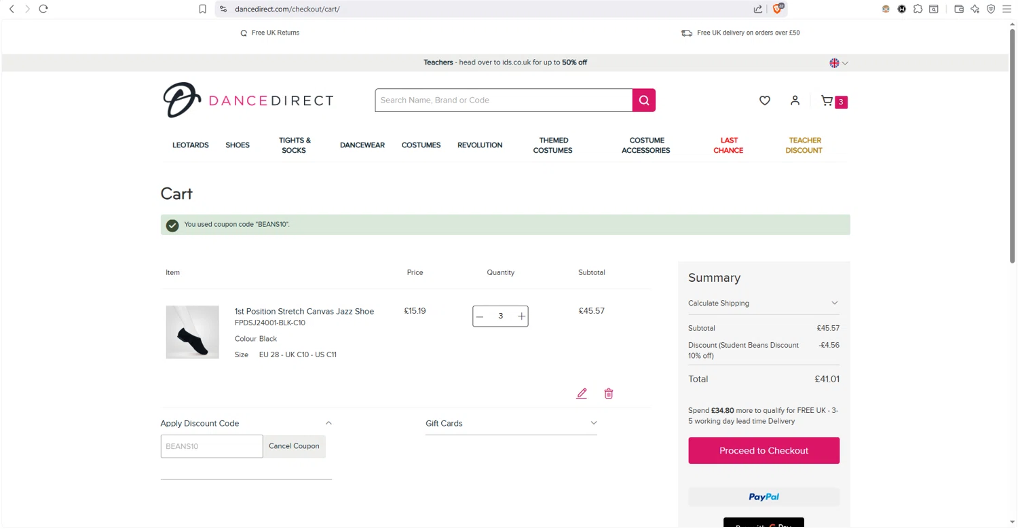This screenshot has width=1018, height=529.
Task: Click the green checkmark icon in coupon message
Action: tap(172, 225)
